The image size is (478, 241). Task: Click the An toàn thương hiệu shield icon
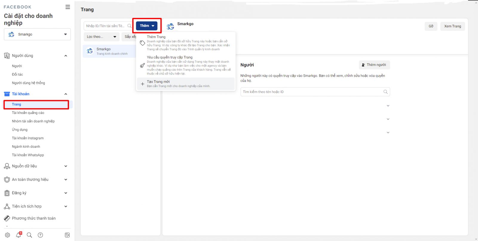(x=7, y=180)
